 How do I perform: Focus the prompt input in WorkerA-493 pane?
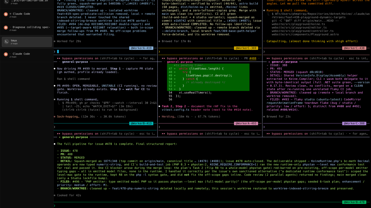pos(210,127)
